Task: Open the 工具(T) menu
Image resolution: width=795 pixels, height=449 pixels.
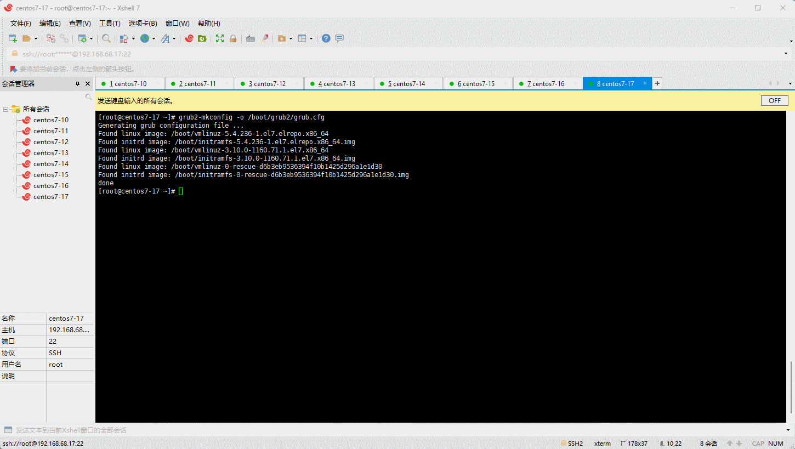Action: click(110, 24)
